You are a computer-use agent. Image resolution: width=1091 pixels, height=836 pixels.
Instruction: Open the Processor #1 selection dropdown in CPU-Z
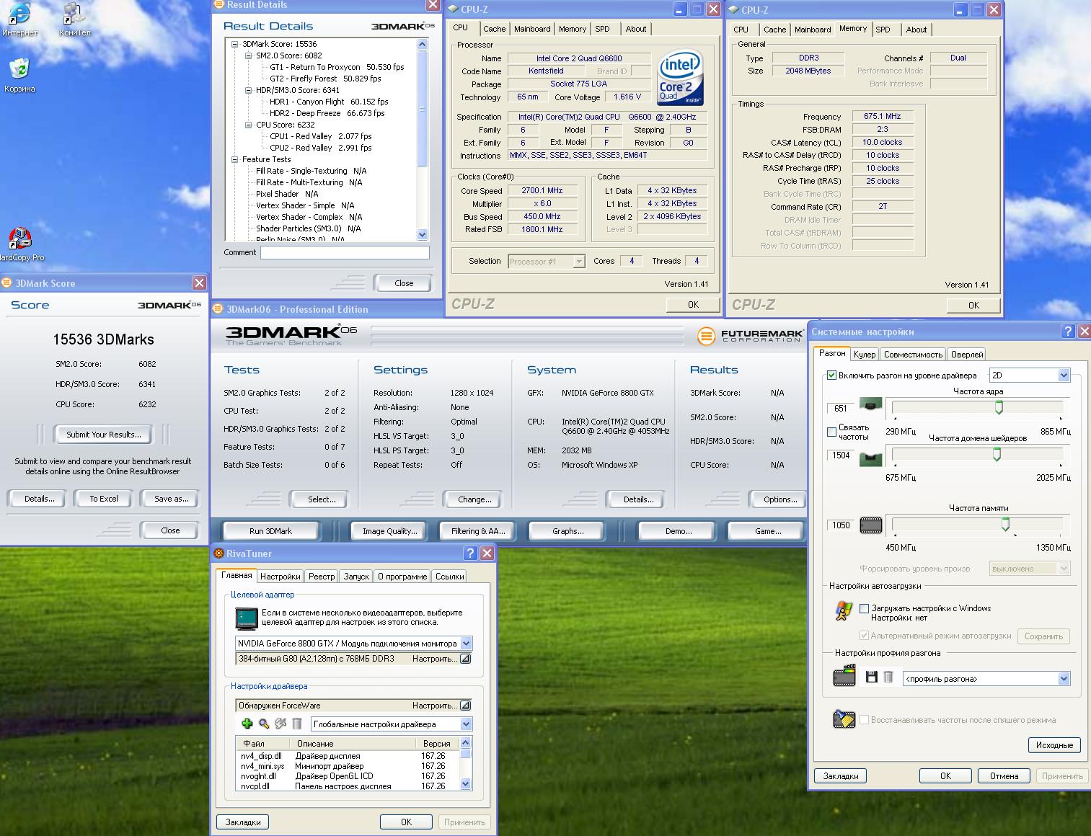(x=578, y=262)
